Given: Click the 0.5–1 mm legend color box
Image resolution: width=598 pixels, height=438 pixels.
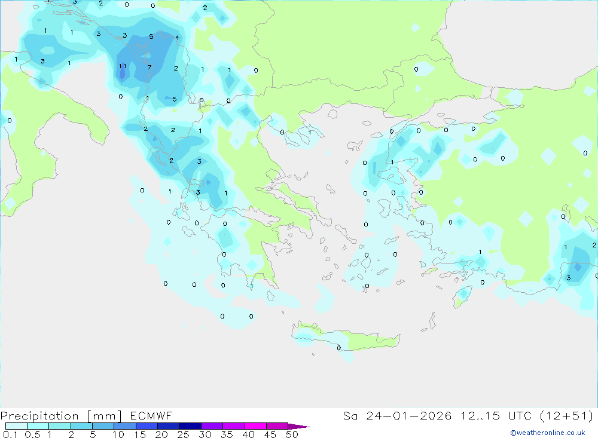Looking at the screenshot, I should point(38,426).
